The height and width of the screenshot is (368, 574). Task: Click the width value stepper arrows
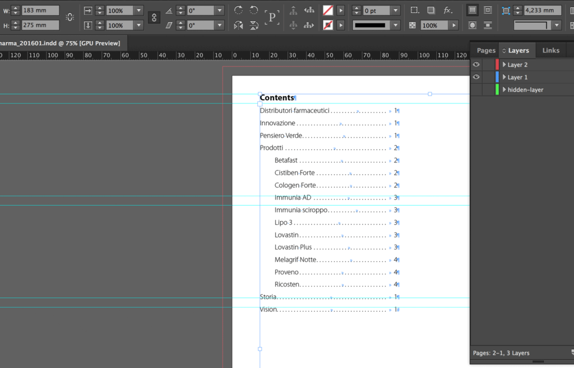pos(15,11)
